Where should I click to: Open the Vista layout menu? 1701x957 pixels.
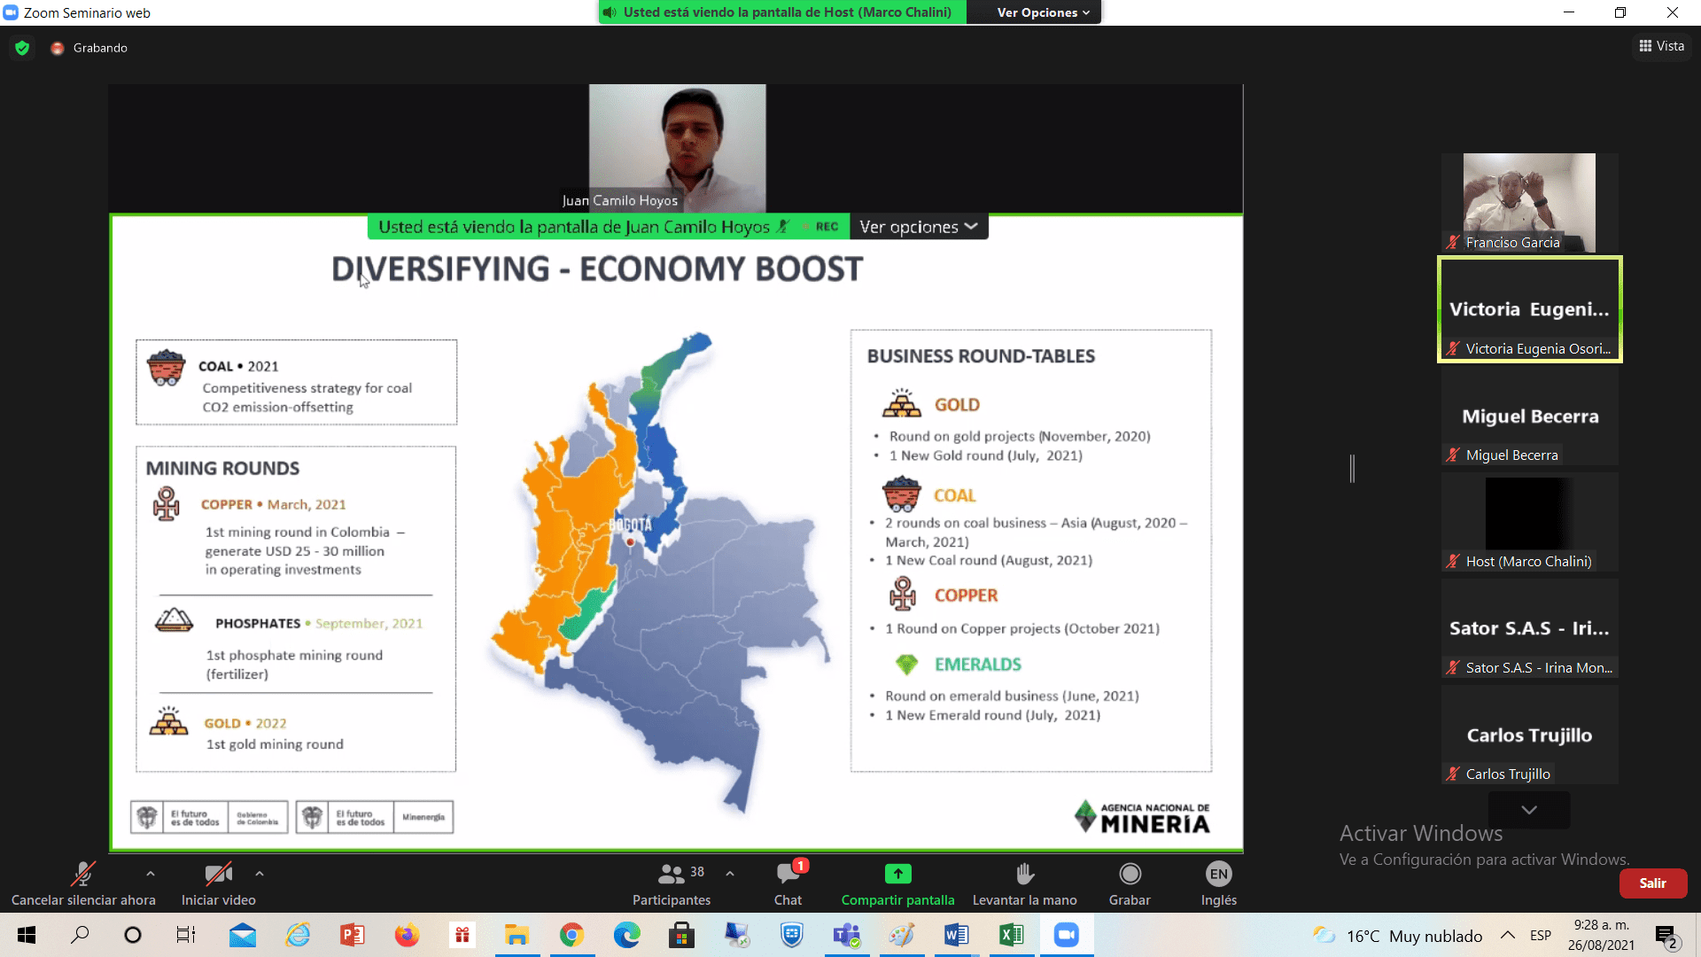point(1661,46)
